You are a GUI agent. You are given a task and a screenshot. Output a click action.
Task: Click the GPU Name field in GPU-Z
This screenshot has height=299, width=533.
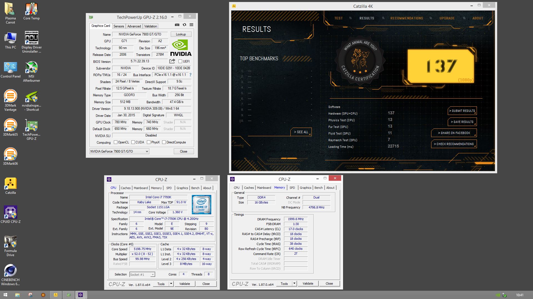point(140,34)
